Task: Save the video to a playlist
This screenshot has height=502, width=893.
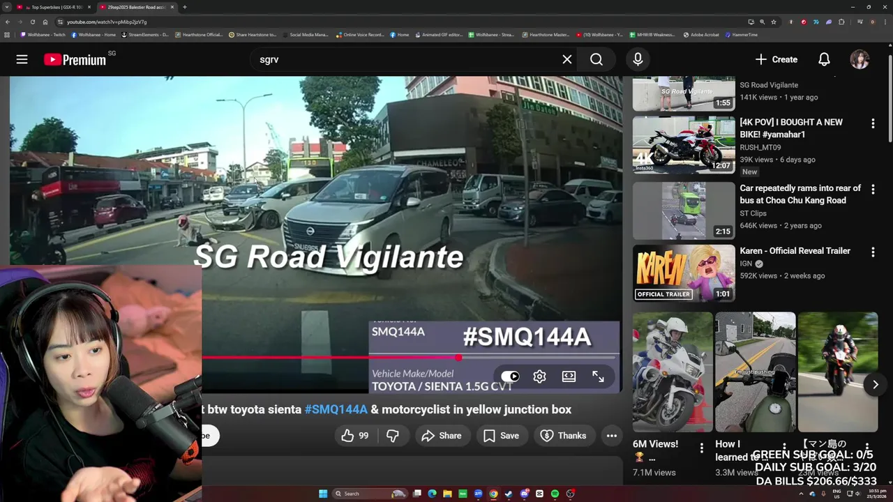Action: tap(501, 436)
